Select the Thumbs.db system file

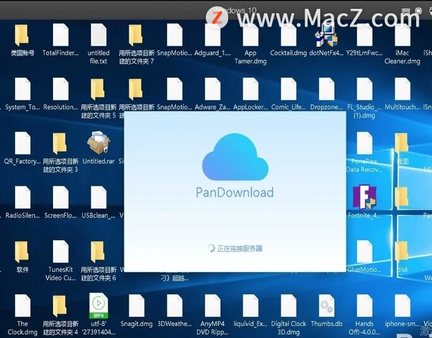tap(327, 306)
